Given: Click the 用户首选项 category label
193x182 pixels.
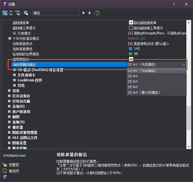Looking at the screenshot, I should (x=21, y=112).
